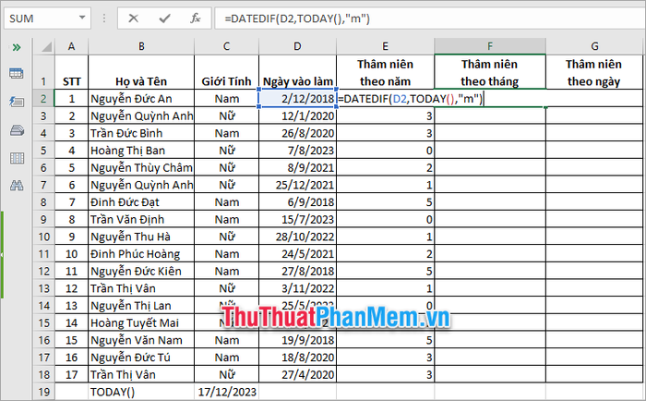The image size is (646, 401).
Task: Click the binoculars find icon in the sidebar
Action: click(x=17, y=186)
